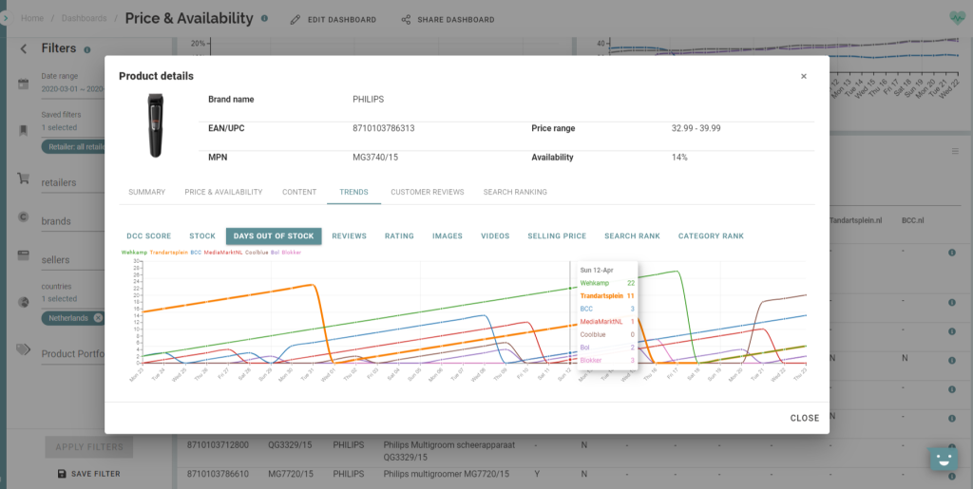Click the heartbeat health icon in header

(957, 17)
